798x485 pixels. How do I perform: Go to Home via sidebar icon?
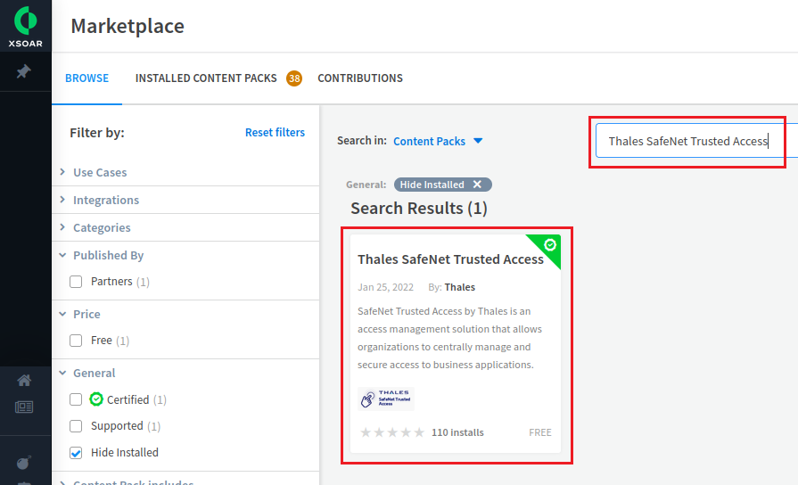24,381
